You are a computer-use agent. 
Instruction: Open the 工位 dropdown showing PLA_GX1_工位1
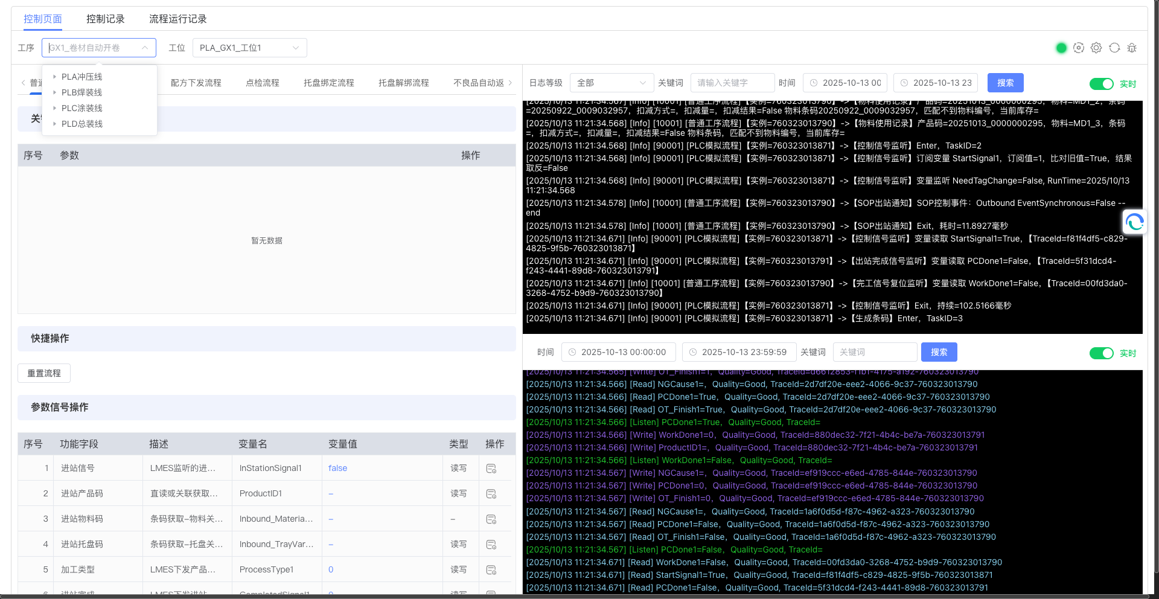249,48
